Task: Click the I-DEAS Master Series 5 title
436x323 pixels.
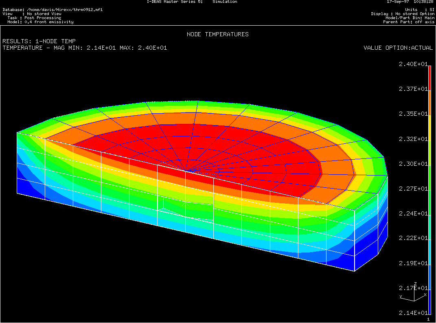Action: coord(175,2)
